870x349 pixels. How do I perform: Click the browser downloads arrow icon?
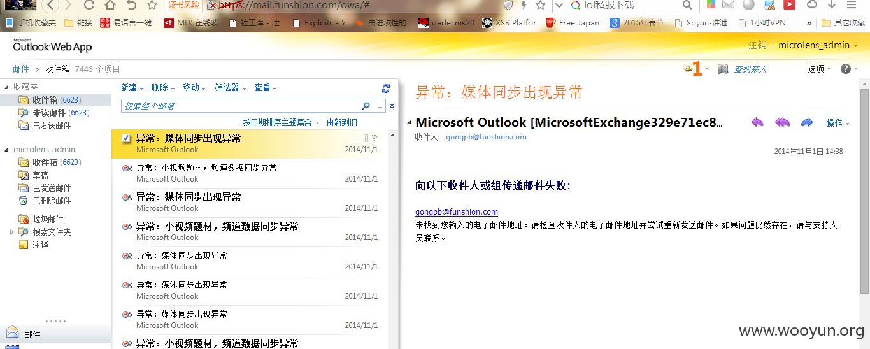(x=832, y=4)
